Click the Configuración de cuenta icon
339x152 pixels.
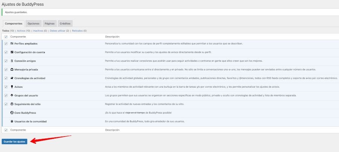pyautogui.click(x=12, y=52)
